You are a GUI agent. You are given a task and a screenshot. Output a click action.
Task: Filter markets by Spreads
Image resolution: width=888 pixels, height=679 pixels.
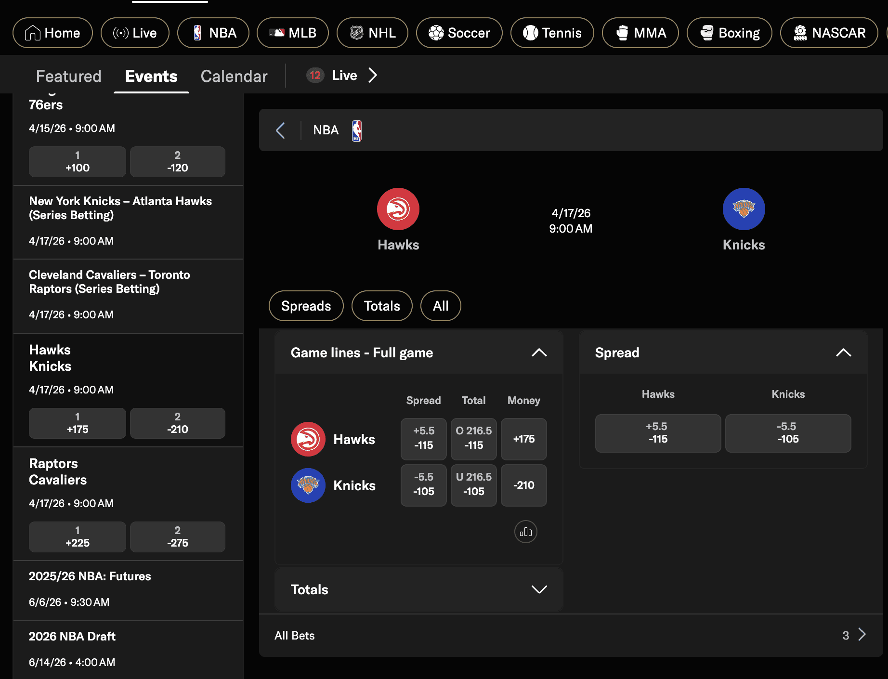click(306, 306)
